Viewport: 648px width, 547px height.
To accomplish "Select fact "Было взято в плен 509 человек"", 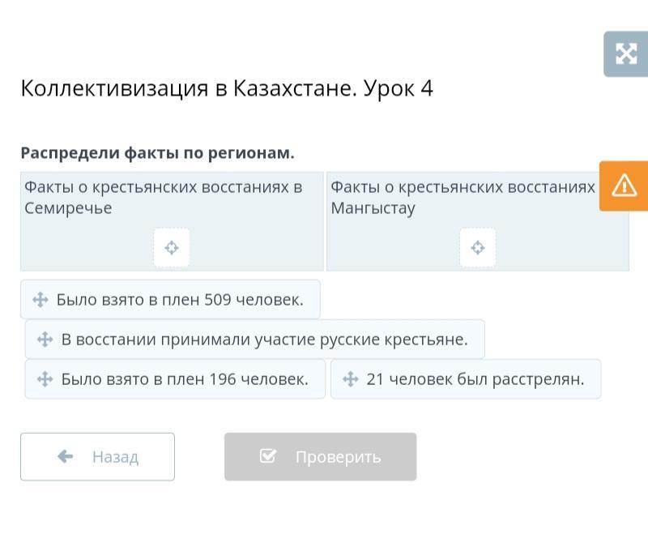I will click(180, 300).
